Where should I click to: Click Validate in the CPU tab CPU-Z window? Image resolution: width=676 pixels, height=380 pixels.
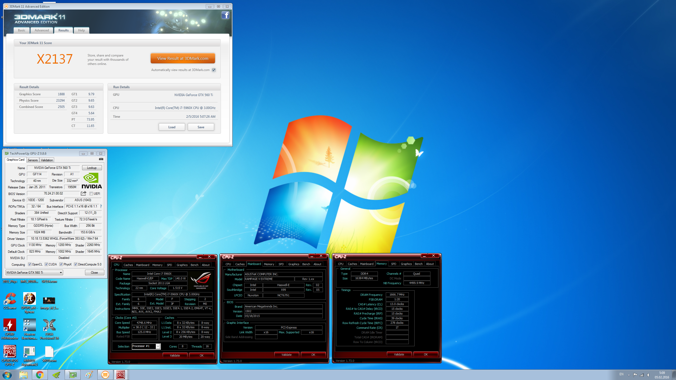click(x=175, y=355)
